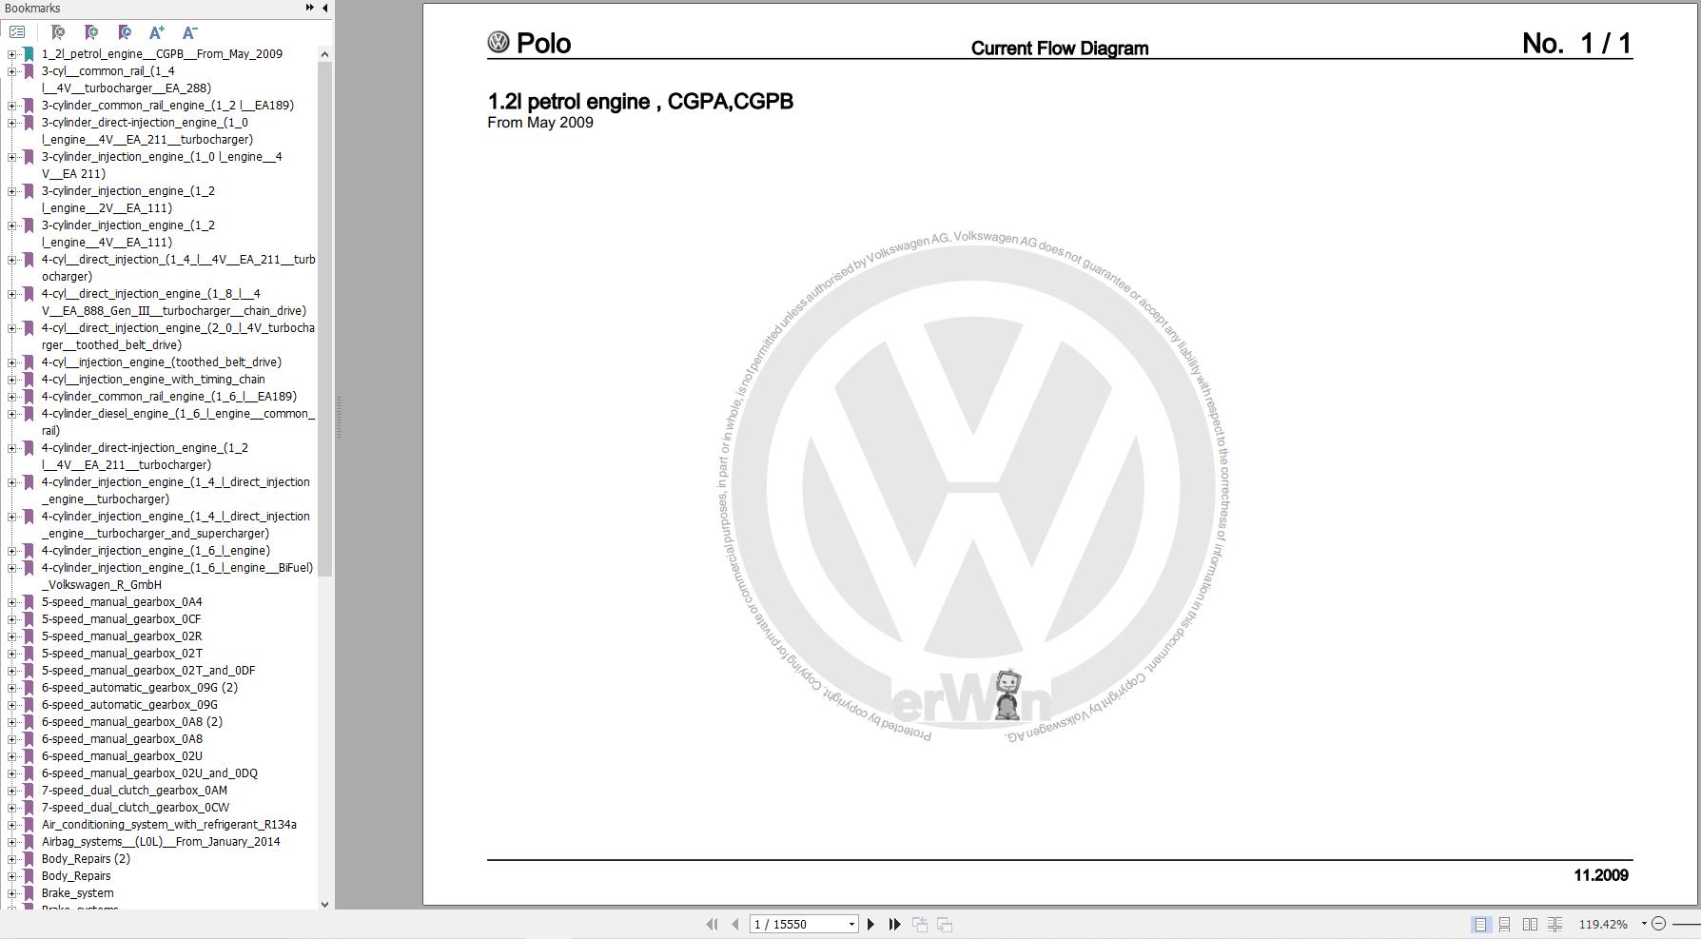This screenshot has width=1701, height=939.
Task: Enable continuous scrolling page layout
Action: click(1504, 924)
